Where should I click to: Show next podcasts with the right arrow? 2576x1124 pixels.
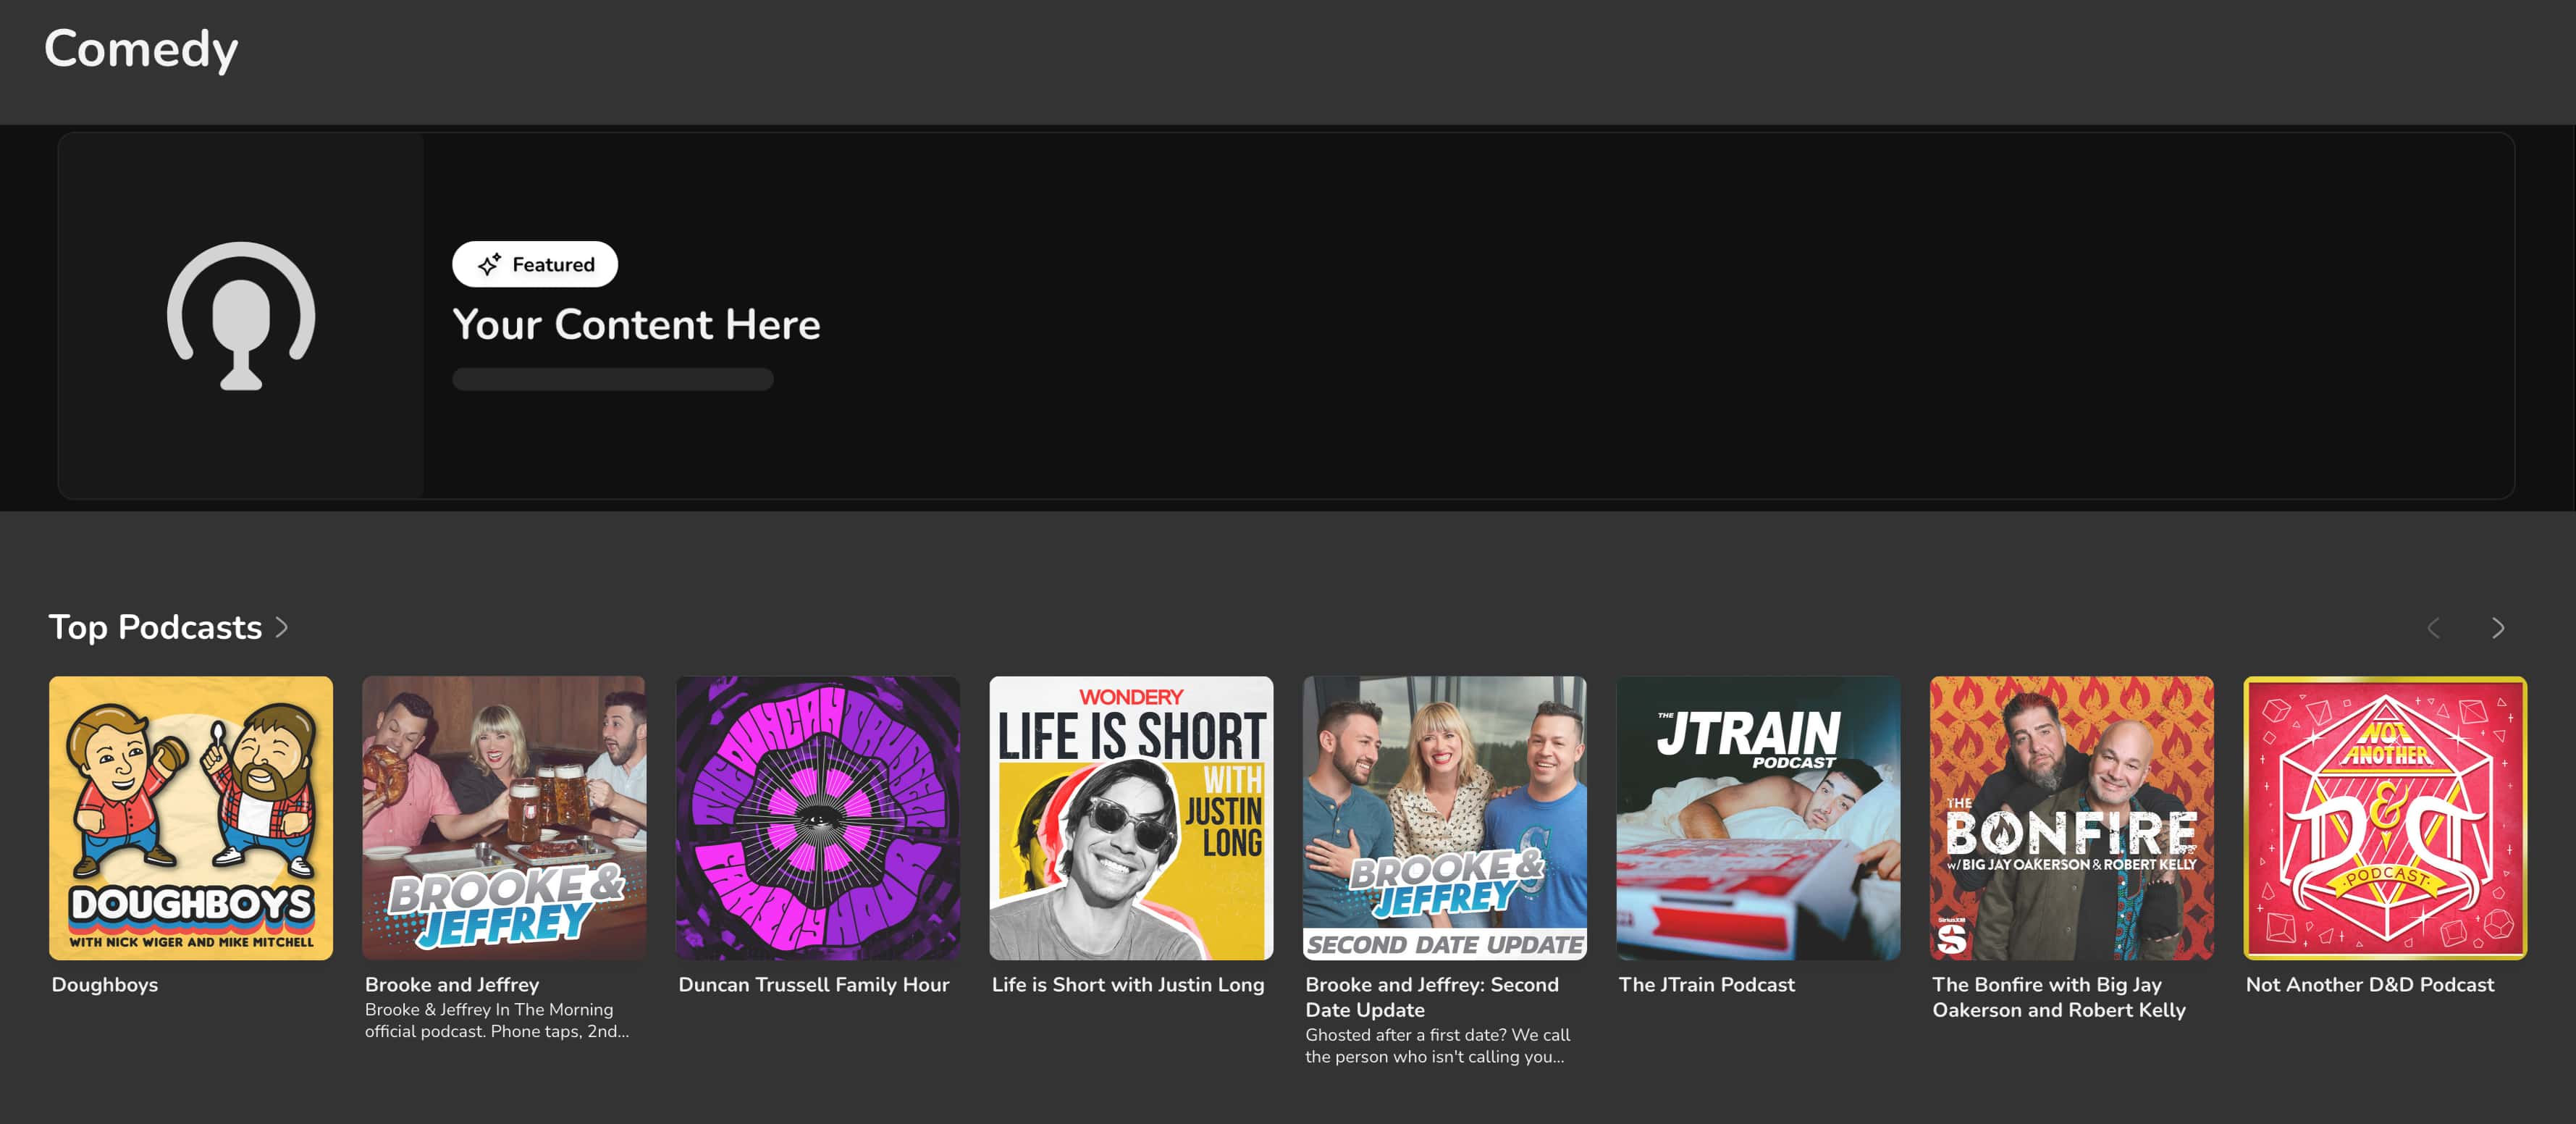(x=2498, y=628)
